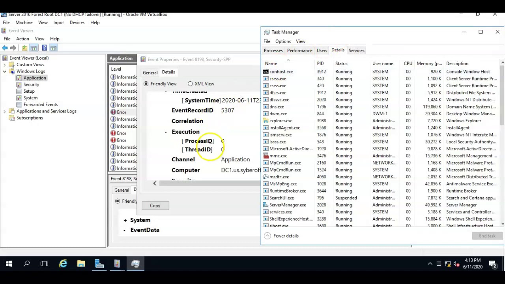Sort processes by Memory column header
505x284 pixels.
(x=429, y=64)
